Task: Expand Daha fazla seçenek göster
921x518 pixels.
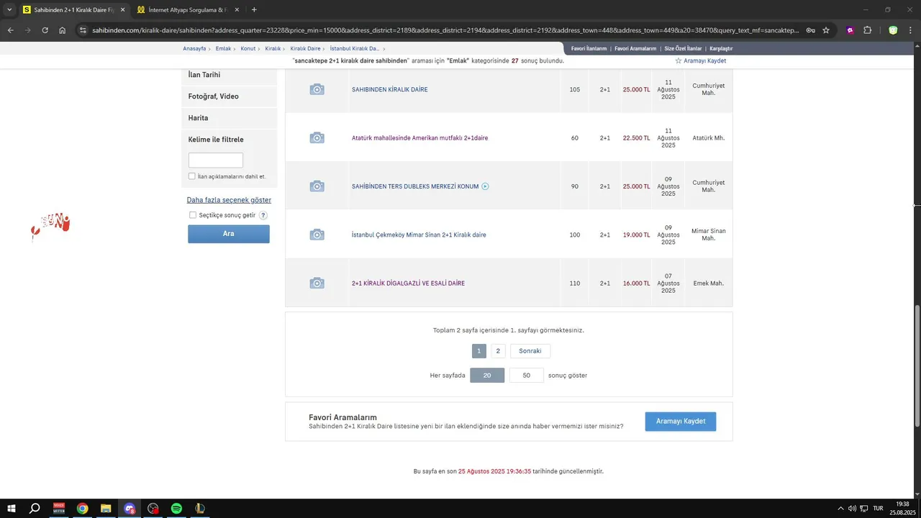Action: (229, 200)
